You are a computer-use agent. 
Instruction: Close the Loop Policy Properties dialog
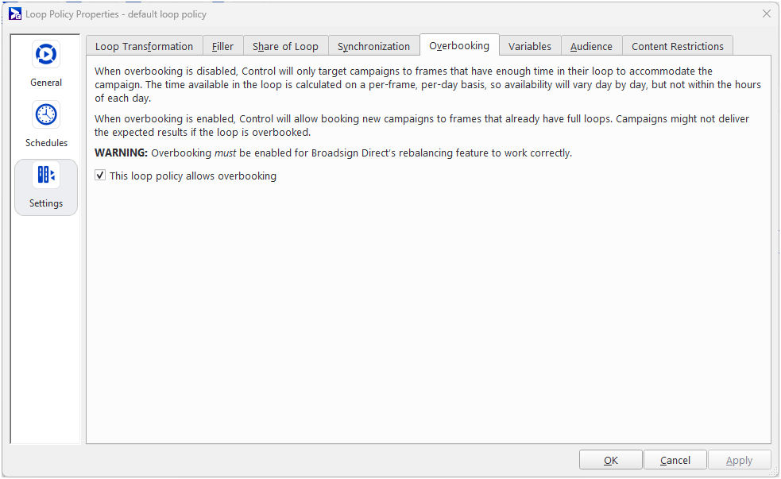pos(766,14)
